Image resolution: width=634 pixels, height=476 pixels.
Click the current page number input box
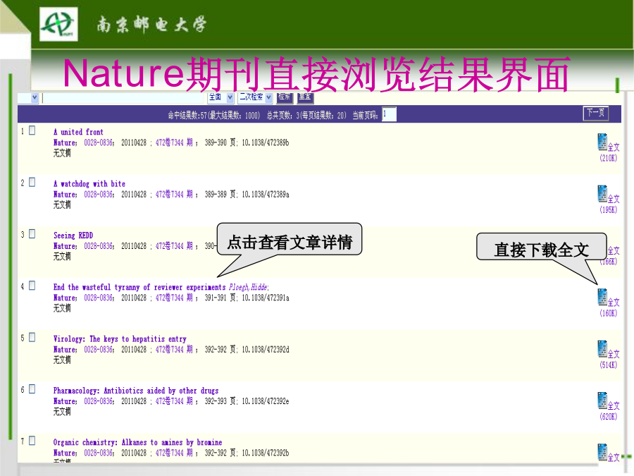click(389, 114)
